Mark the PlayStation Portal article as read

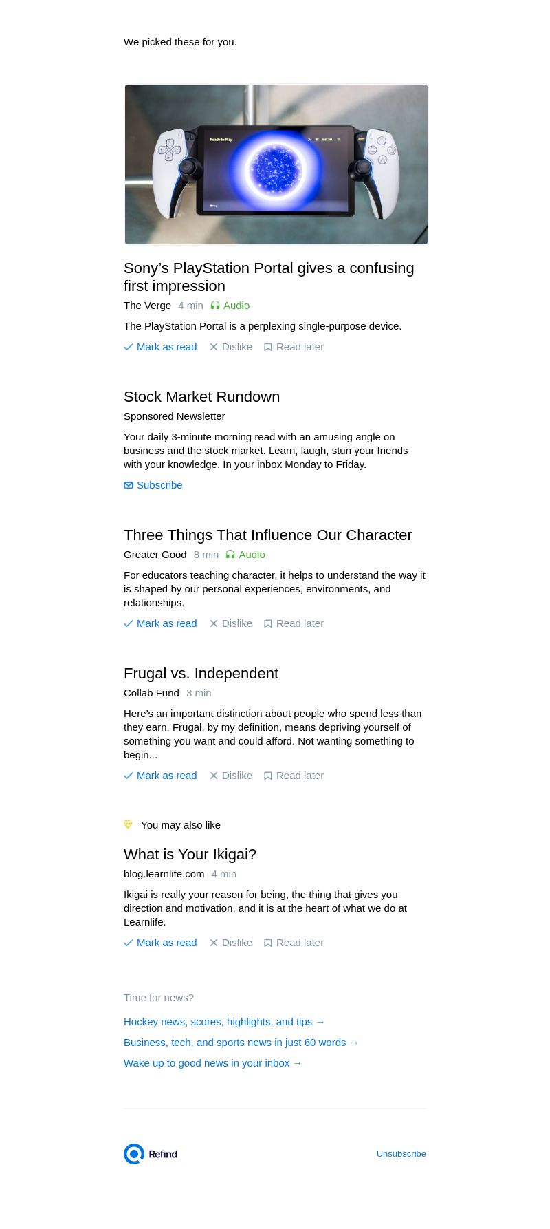click(x=160, y=347)
